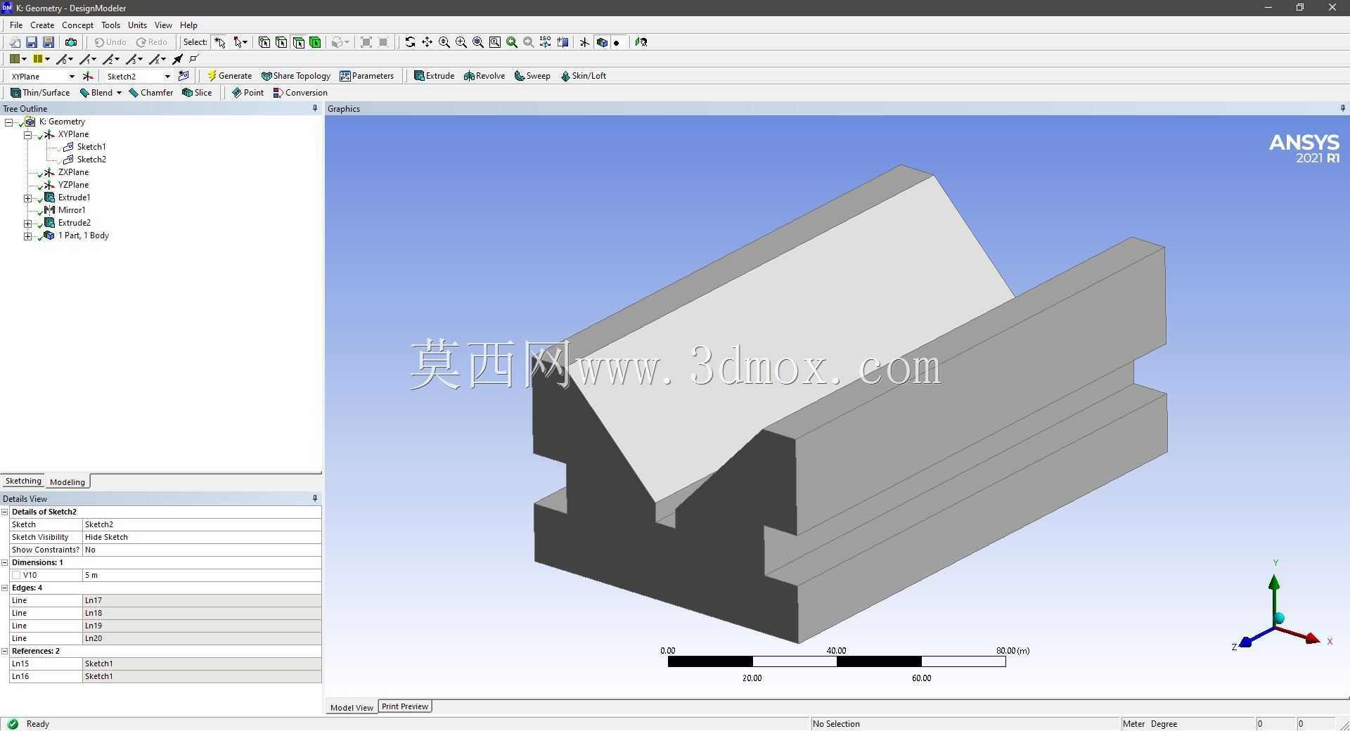Click the cyan isometric ball on the triad

[1279, 619]
